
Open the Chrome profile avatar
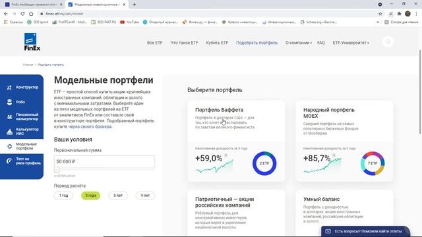(407, 14)
